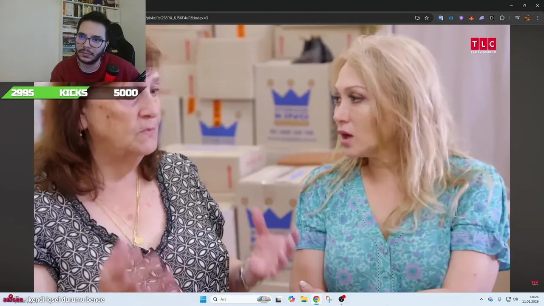544x306 pixels.
Task: Open Task View from the taskbar
Action: point(278,299)
